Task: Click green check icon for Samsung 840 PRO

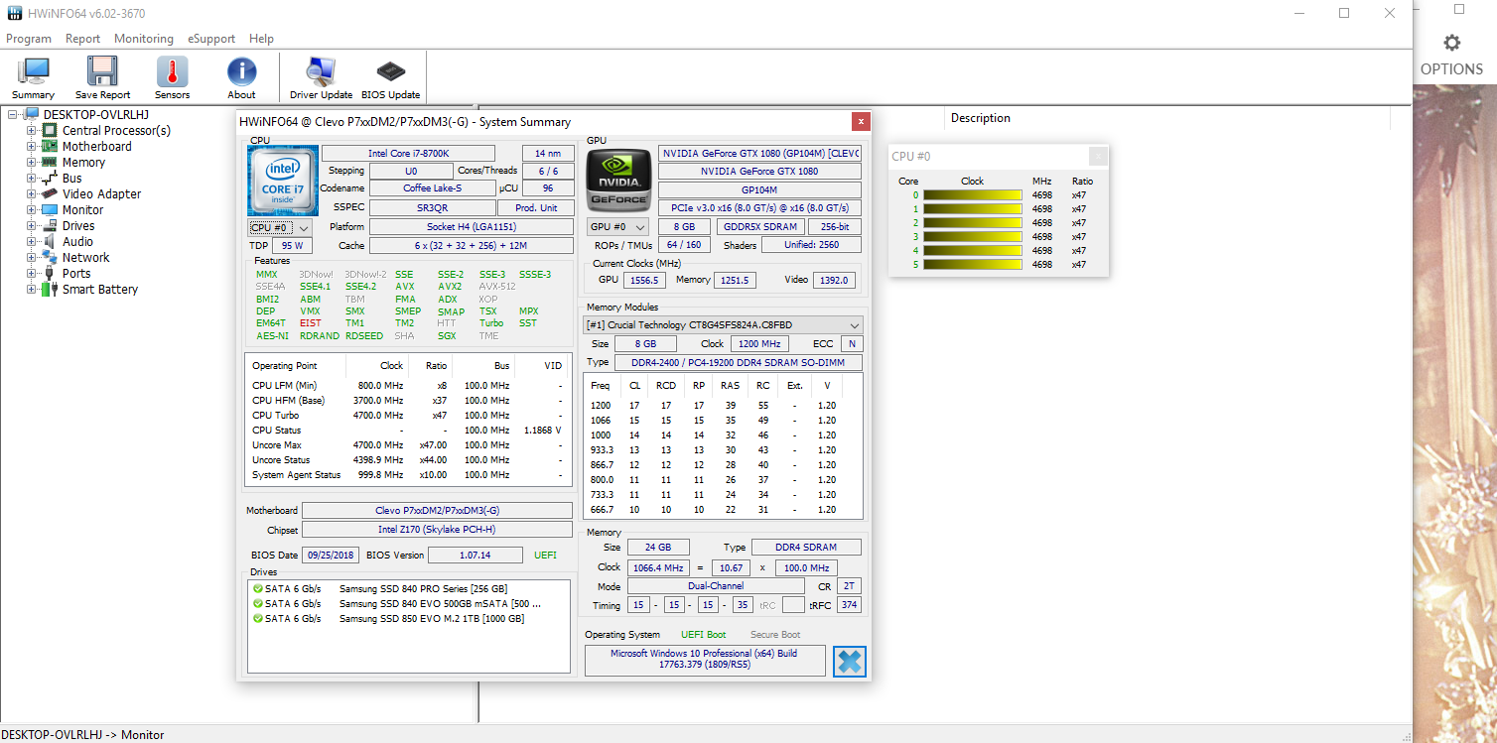Action: coord(258,588)
